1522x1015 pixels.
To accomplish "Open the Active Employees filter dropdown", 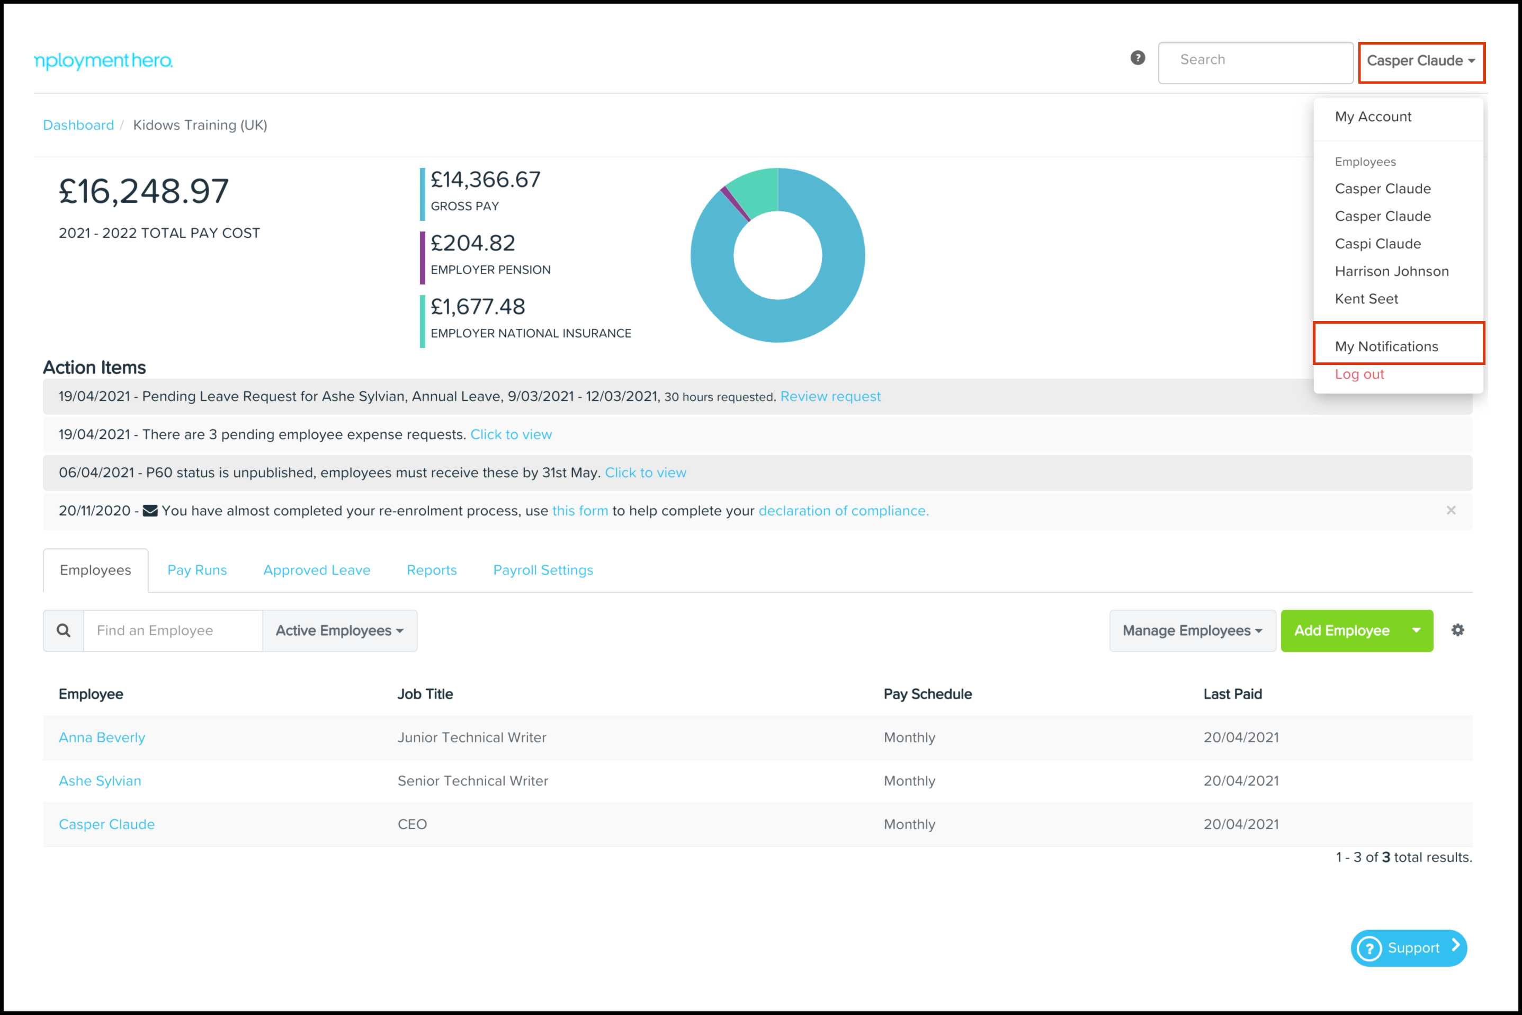I will pos(339,630).
